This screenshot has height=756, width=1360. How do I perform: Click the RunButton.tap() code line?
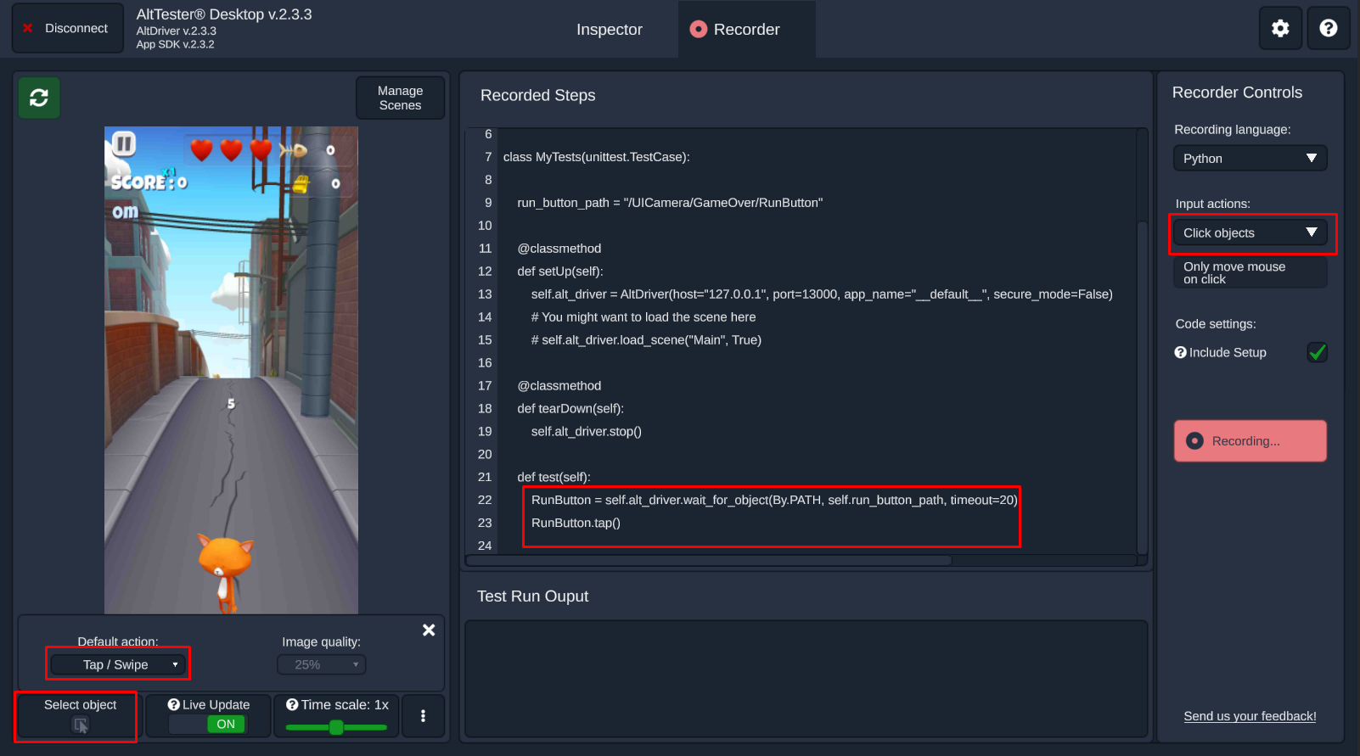(576, 523)
